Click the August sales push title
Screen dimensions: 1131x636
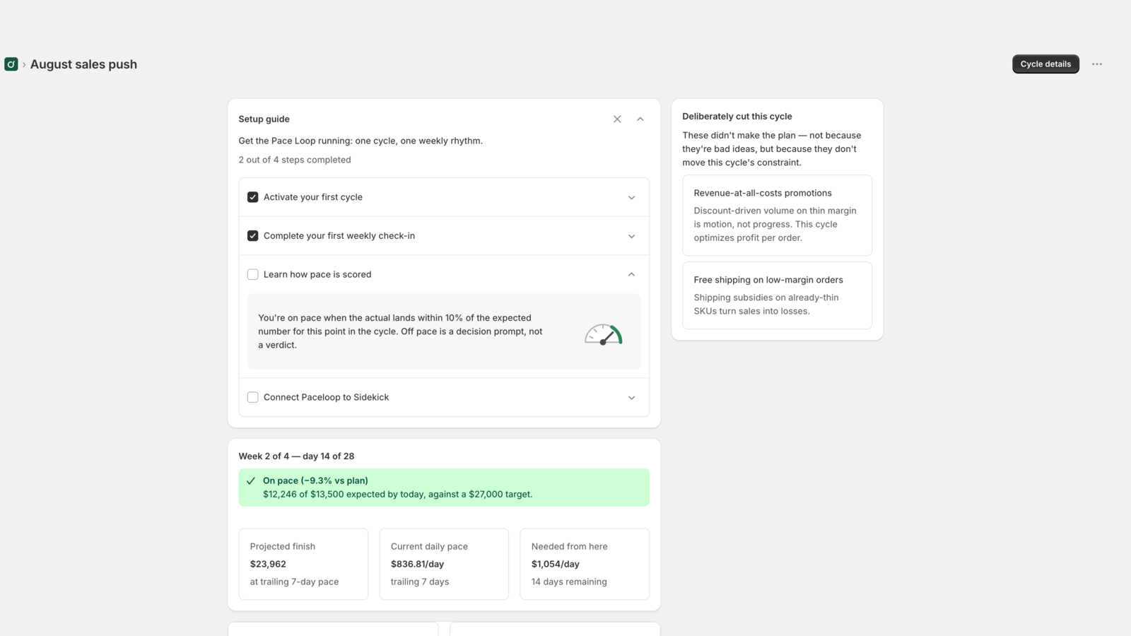click(83, 64)
